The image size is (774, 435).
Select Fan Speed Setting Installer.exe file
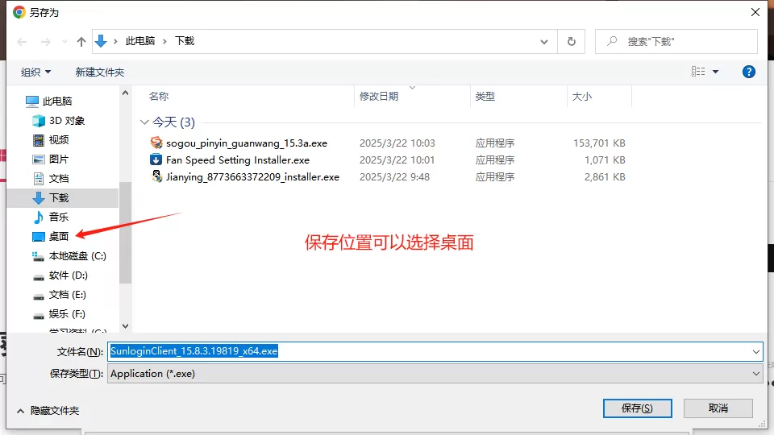pyautogui.click(x=237, y=159)
